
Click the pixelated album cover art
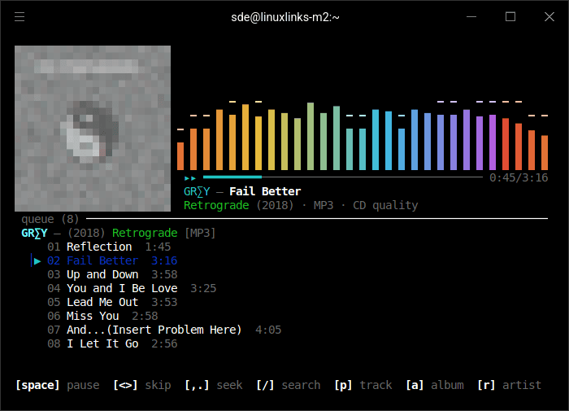pos(93,129)
